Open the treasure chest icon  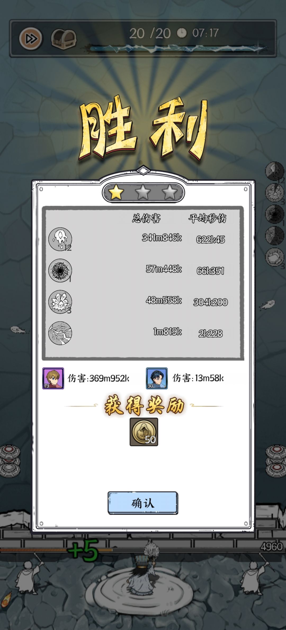pyautogui.click(x=64, y=39)
